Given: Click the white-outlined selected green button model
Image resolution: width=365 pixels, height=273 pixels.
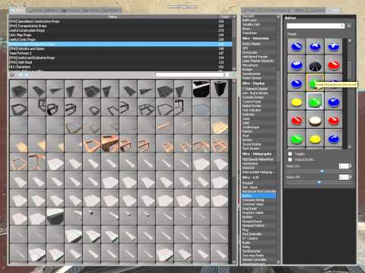Looking at the screenshot, I should coord(315,102).
